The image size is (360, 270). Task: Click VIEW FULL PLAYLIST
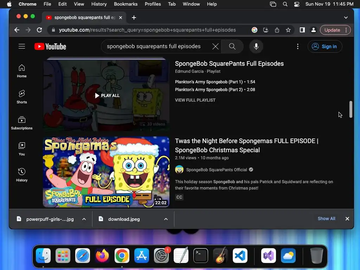(x=195, y=100)
